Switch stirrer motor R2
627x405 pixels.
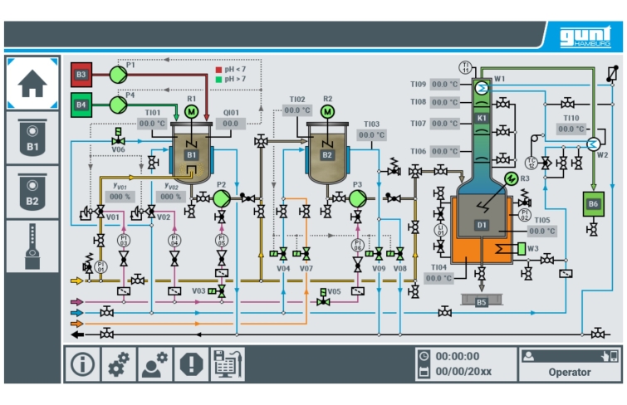tap(327, 111)
